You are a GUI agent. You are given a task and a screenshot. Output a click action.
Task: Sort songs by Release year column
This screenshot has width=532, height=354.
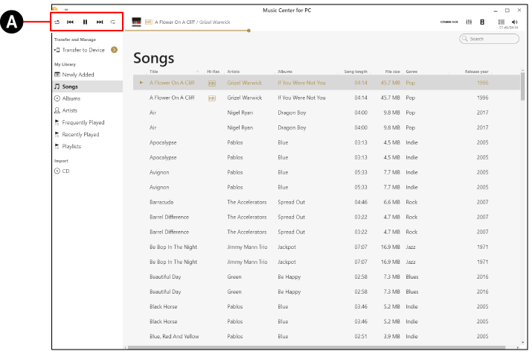(x=475, y=72)
